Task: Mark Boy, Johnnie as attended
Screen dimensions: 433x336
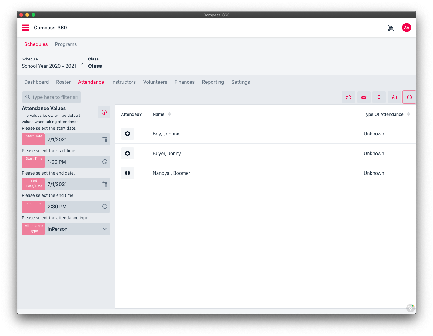Action: [128, 133]
